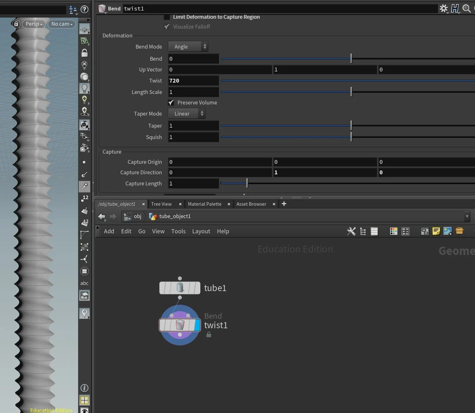This screenshot has width=475, height=413.
Task: Select high quality lighting with shadows icon
Action: (84, 111)
